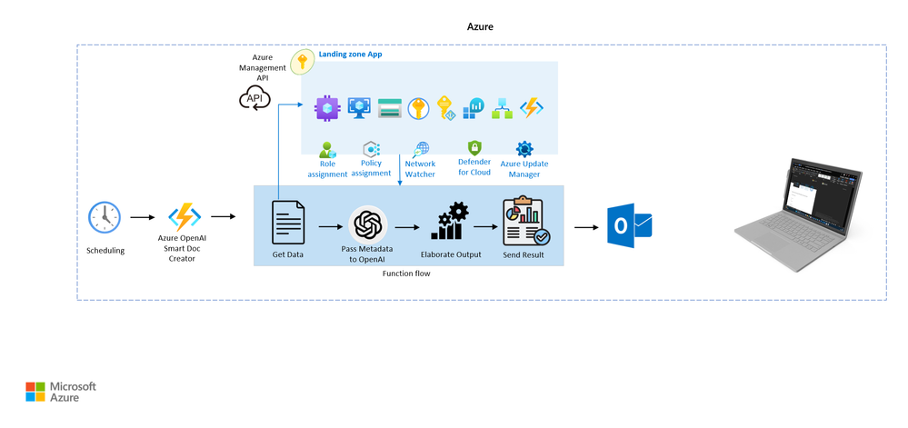Image resolution: width=908 pixels, height=428 pixels.
Task: Click the "Role assignment" label
Action: click(x=328, y=168)
